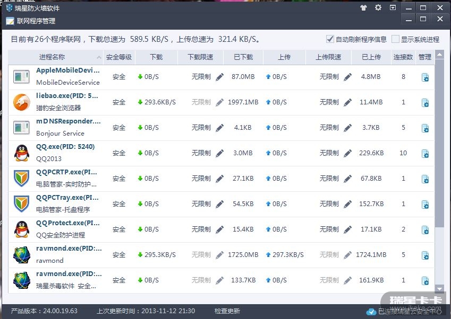The width and height of the screenshot is (451, 319).
Task: Click 已连接瑞星云安全中心 cloud status
Action: coord(404,311)
